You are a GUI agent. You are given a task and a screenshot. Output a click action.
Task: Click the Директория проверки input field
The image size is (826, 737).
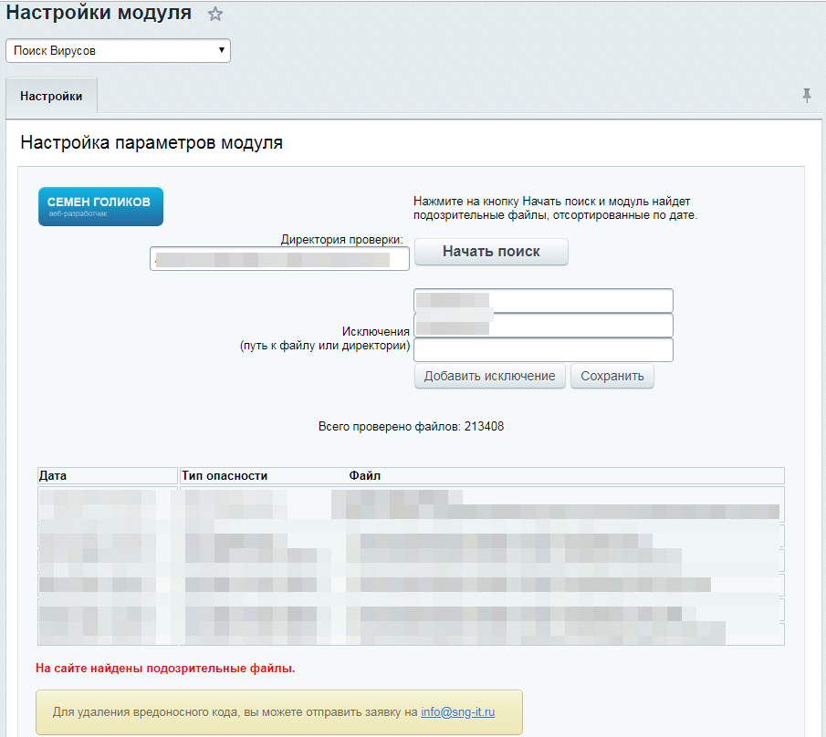click(280, 259)
